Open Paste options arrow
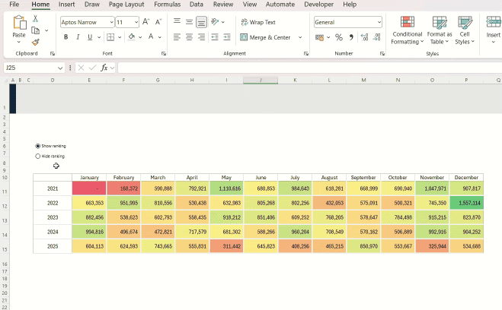Screen dimensions: 502x310 (19, 42)
